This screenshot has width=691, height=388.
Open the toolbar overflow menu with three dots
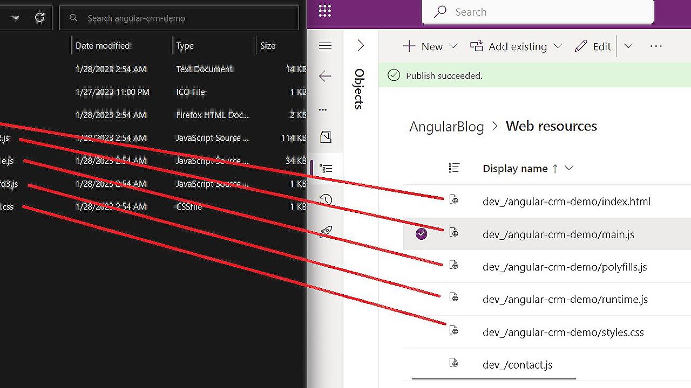coord(656,46)
